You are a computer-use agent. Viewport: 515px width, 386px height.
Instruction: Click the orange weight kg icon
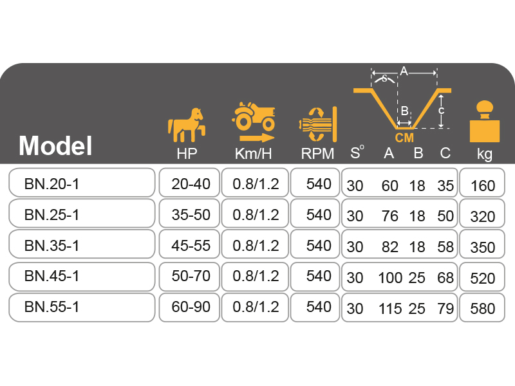click(485, 122)
